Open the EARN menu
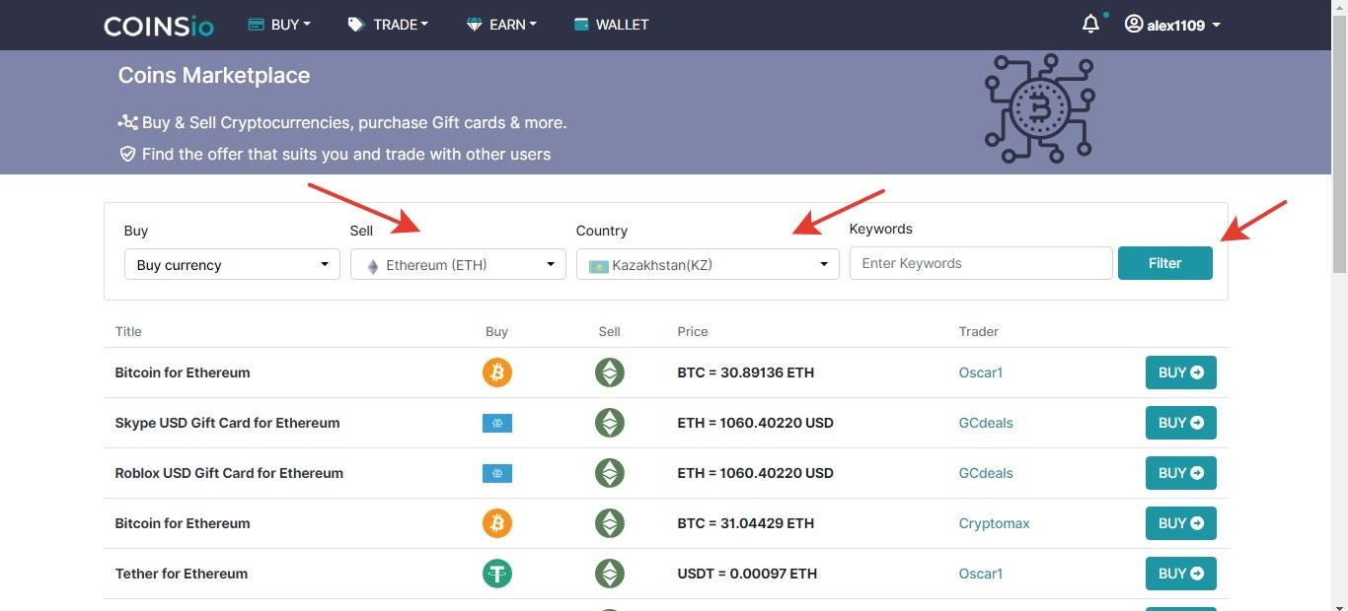The width and height of the screenshot is (1348, 611). [501, 25]
